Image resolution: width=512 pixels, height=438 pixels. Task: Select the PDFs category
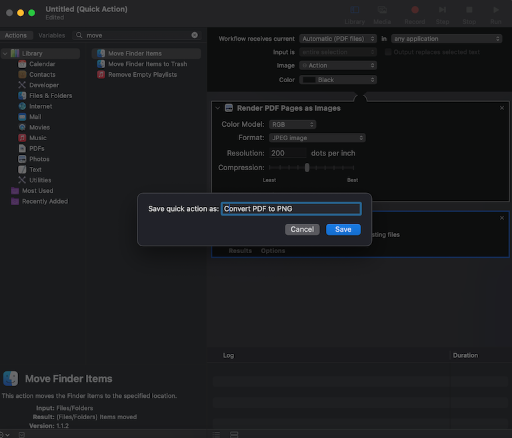pyautogui.click(x=36, y=148)
